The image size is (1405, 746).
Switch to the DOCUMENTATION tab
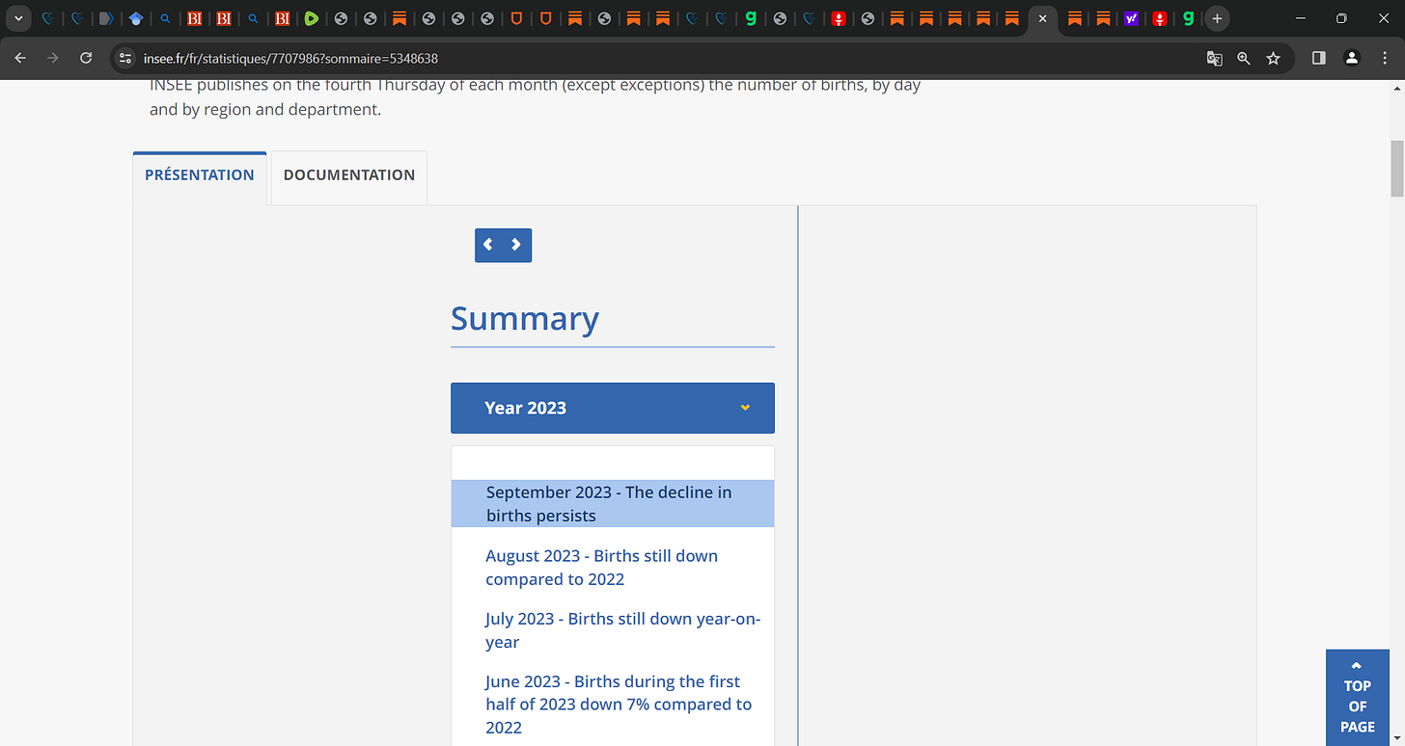coord(349,175)
